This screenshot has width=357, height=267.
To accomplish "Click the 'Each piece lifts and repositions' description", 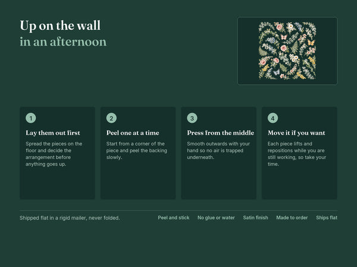I will pyautogui.click(x=297, y=154).
